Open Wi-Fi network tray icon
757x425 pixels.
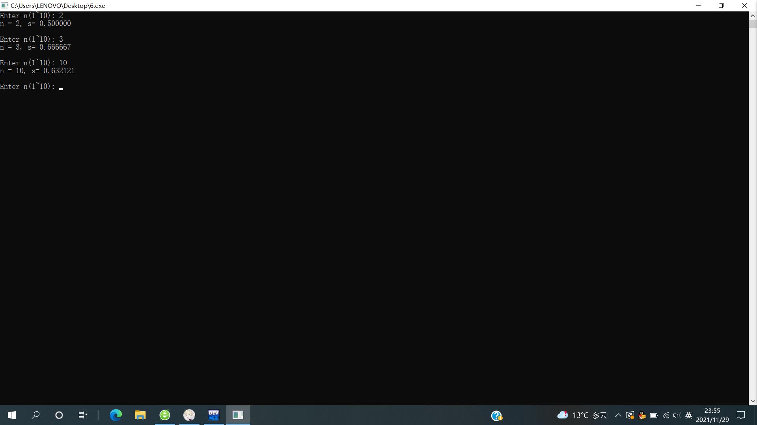point(666,416)
